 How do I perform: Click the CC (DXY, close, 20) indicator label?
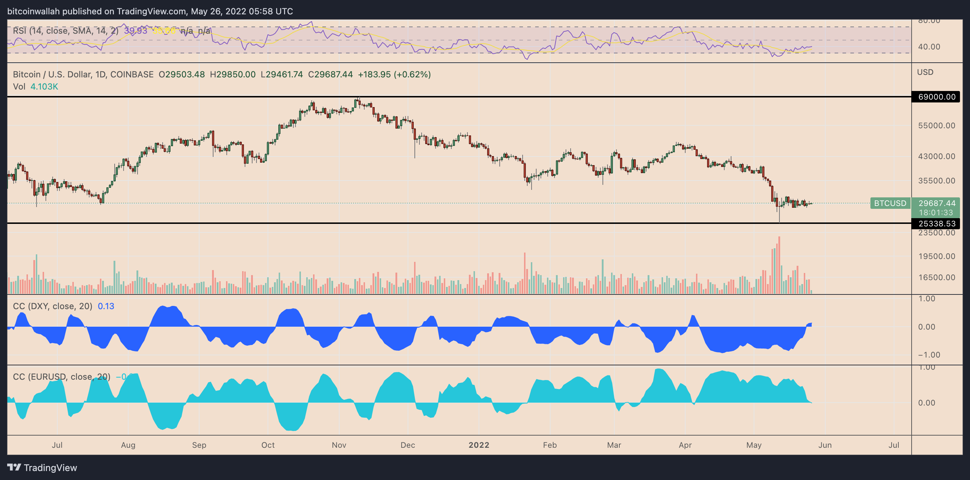pos(52,306)
